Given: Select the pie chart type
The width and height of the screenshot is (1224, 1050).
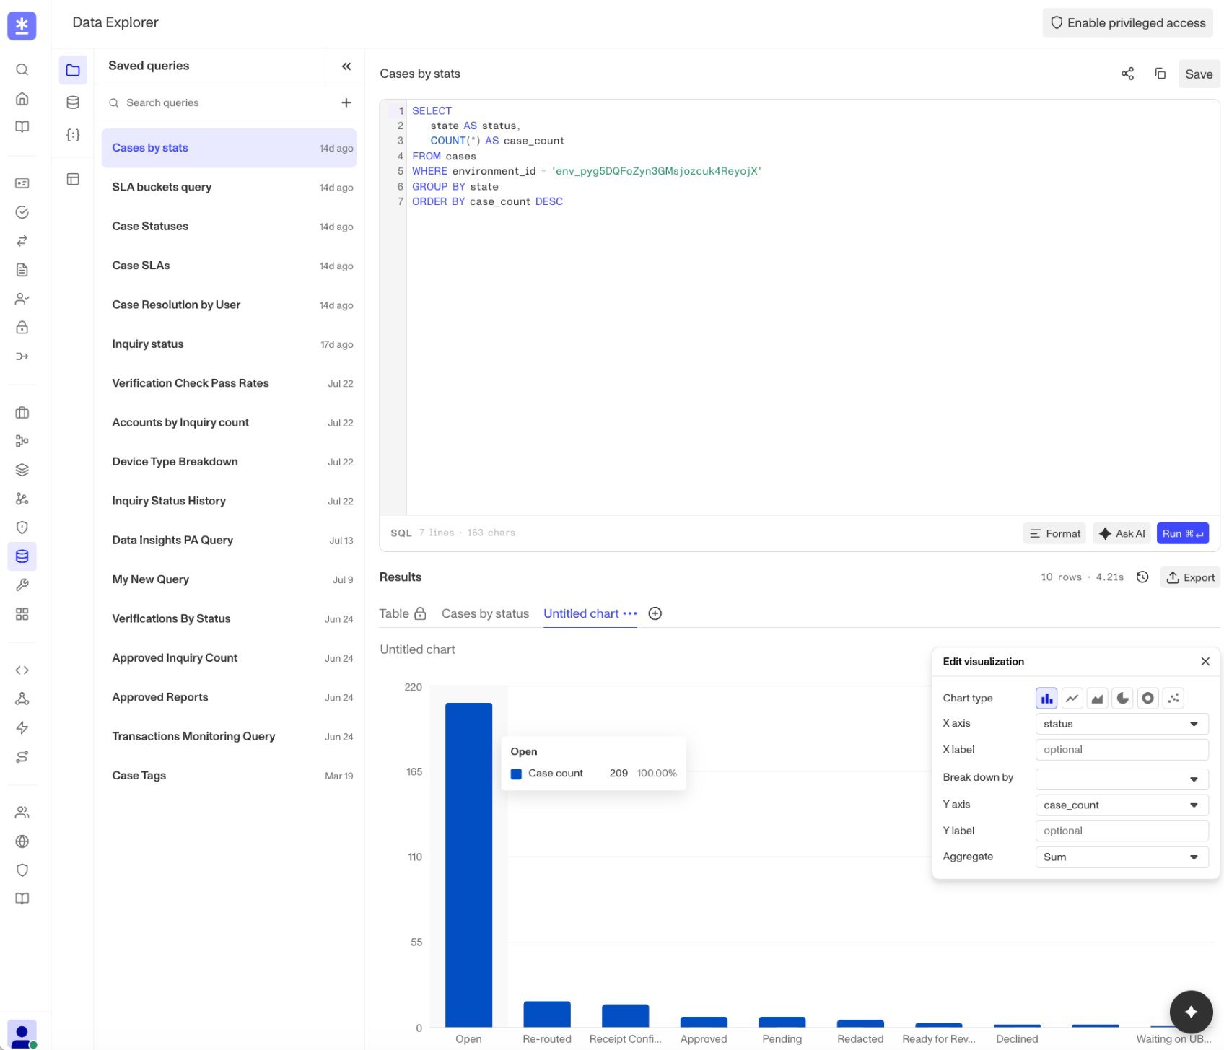Looking at the screenshot, I should coord(1123,698).
